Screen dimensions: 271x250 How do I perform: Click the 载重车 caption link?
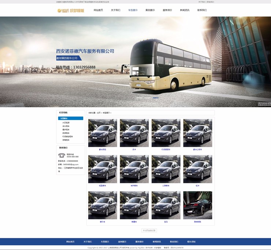point(134,222)
